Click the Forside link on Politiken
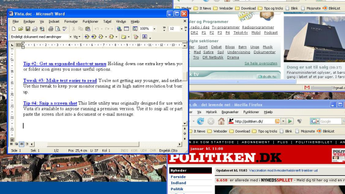This screenshot has height=194, width=345. tap(178, 177)
